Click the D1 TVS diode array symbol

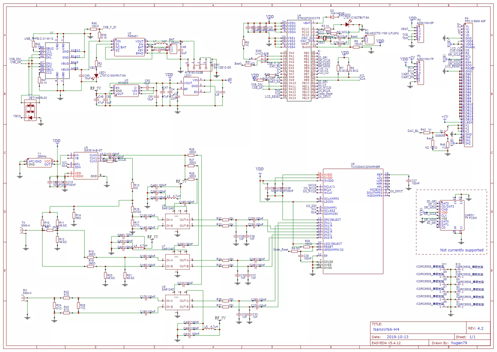pyautogui.click(x=30, y=110)
